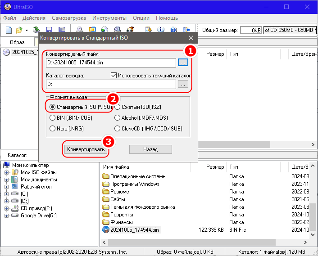Expand Google Drive(G:) tree node
The width and height of the screenshot is (318, 256).
[x=6, y=216]
